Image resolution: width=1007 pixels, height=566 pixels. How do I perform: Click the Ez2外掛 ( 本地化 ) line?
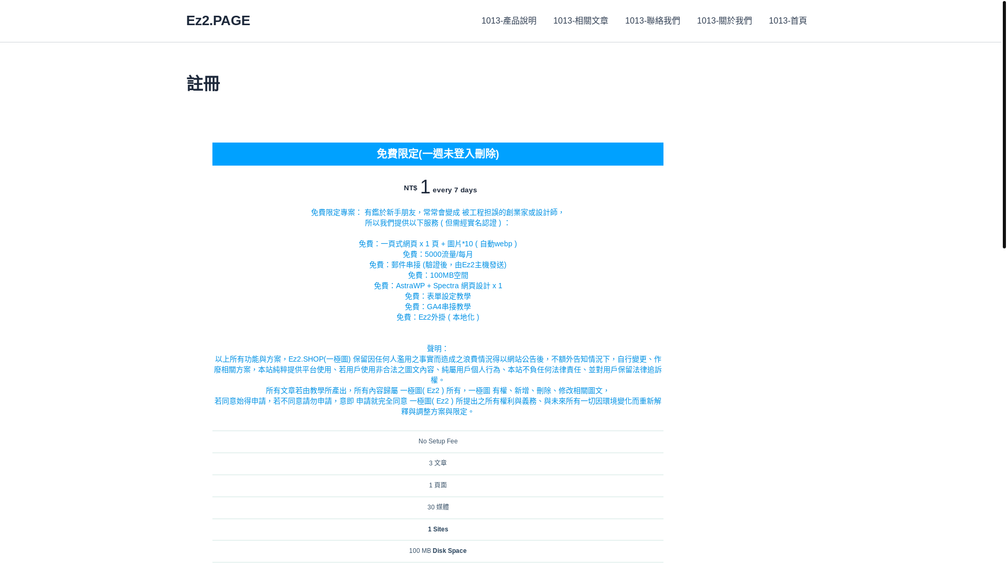tap(438, 317)
